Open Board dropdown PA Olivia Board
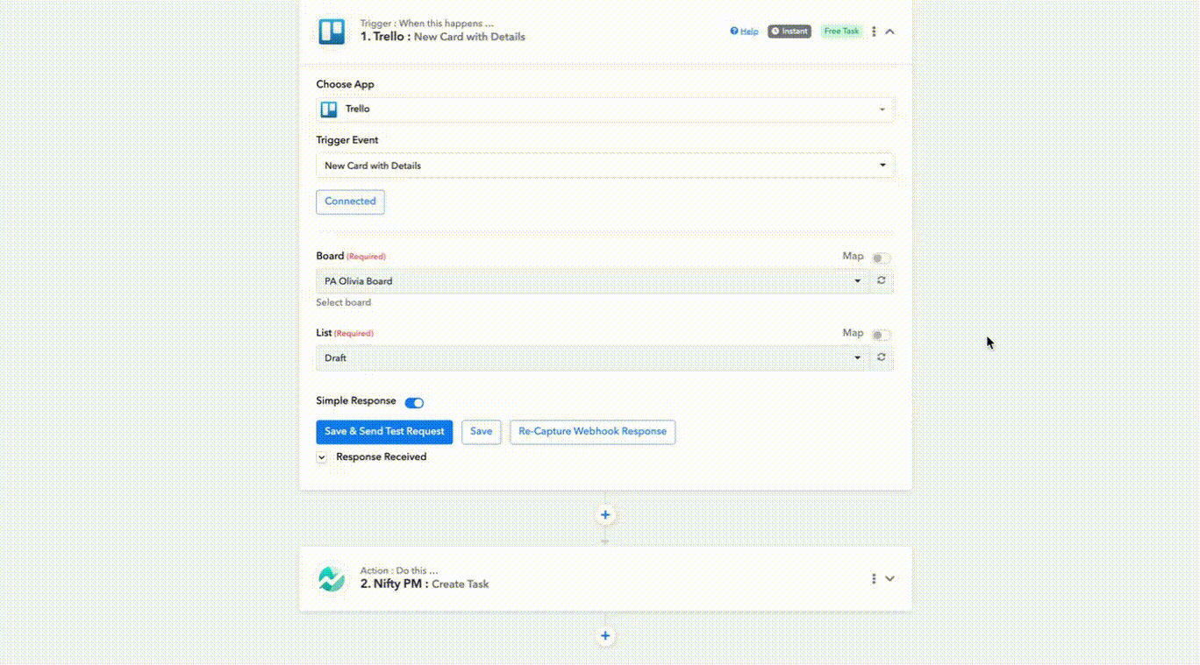This screenshot has width=1200, height=665. [592, 281]
